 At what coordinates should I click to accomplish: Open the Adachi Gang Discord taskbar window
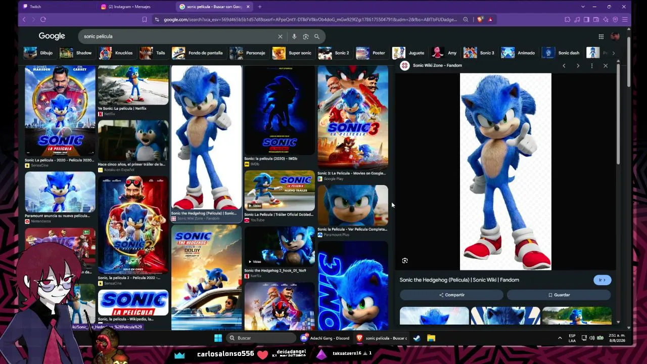tap(325, 338)
